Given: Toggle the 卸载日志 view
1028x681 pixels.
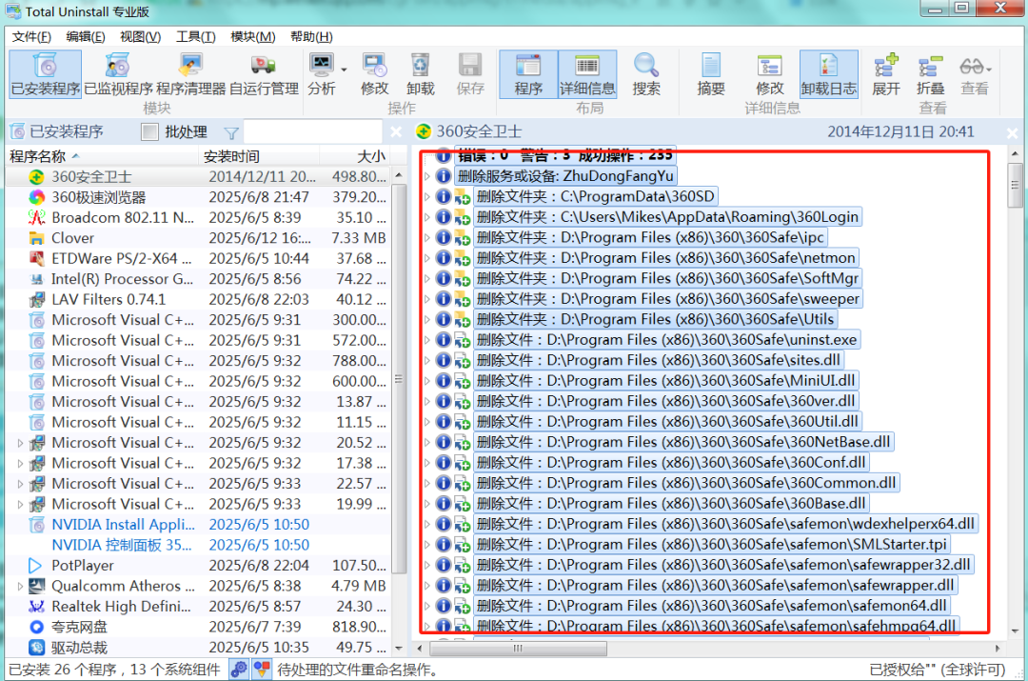Looking at the screenshot, I should click(829, 74).
